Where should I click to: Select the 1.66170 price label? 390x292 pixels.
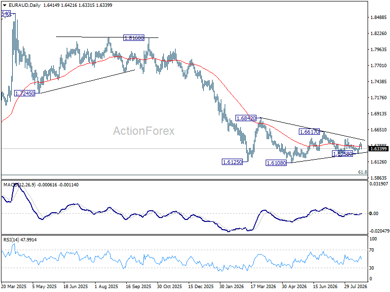tap(309, 132)
